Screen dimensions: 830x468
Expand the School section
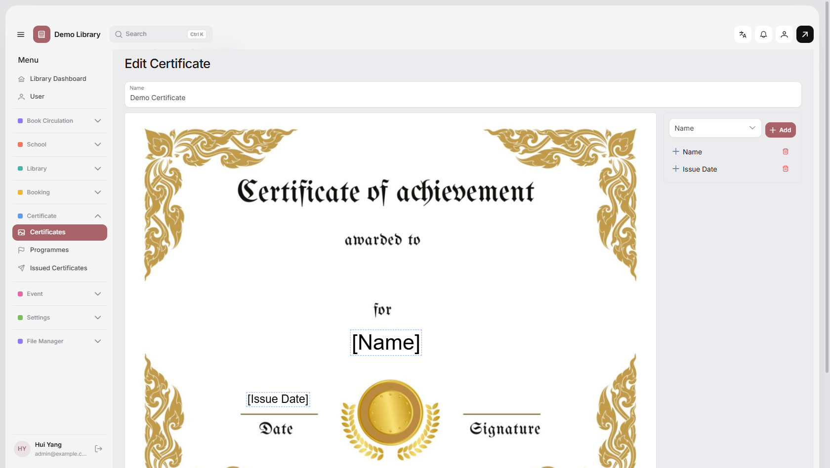click(59, 144)
